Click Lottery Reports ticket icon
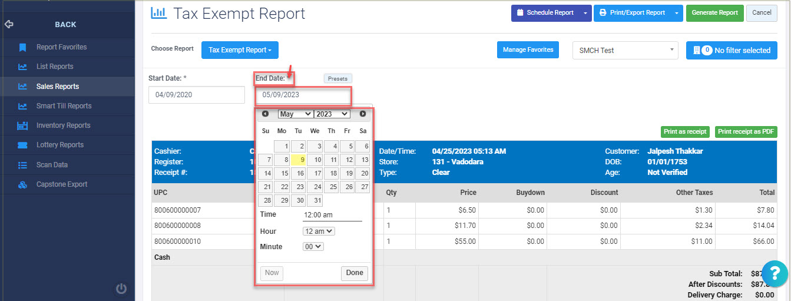 tap(22, 145)
